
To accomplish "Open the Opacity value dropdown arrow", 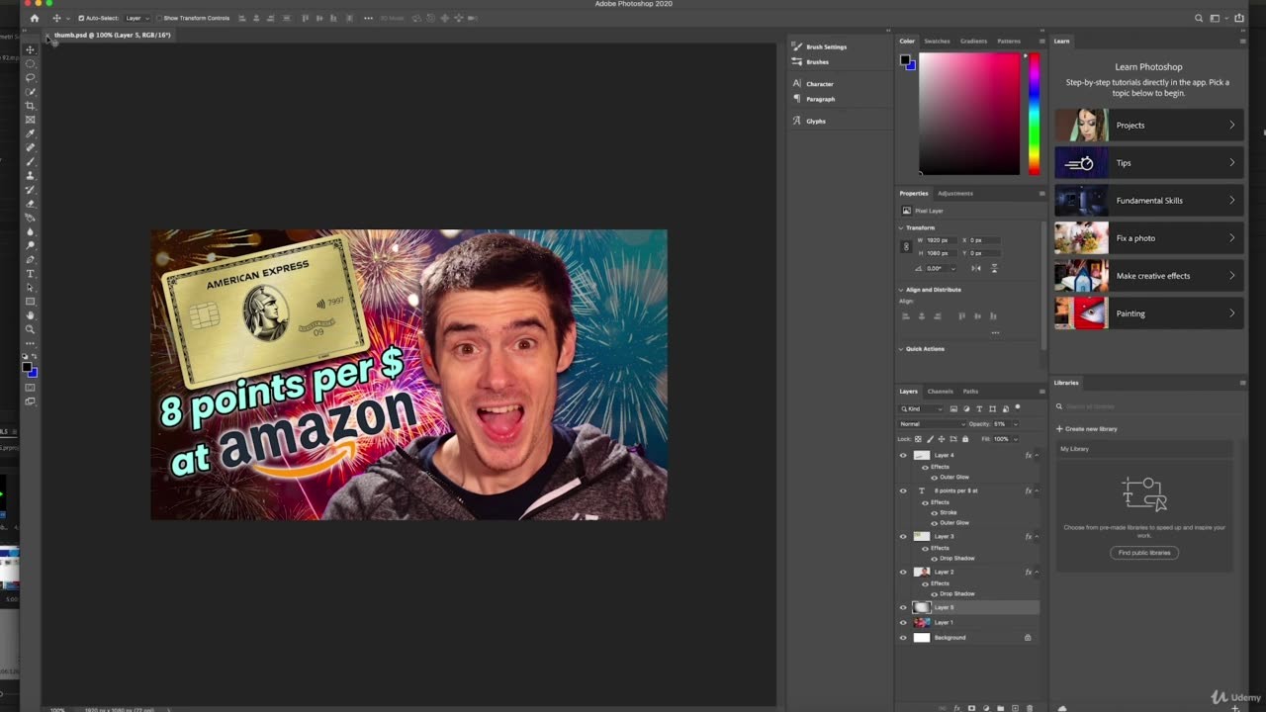I will (x=1015, y=424).
